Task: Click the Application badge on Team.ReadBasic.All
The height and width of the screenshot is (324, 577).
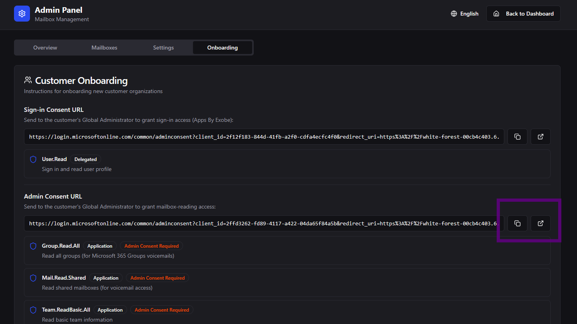Action: (x=110, y=310)
